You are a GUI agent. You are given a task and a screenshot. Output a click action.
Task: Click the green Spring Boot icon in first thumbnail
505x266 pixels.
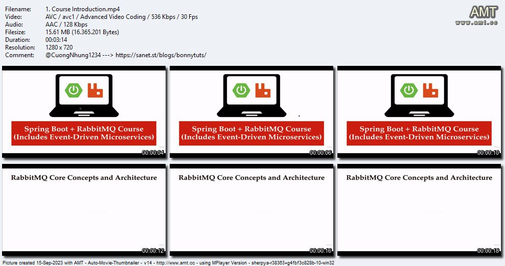(x=74, y=90)
